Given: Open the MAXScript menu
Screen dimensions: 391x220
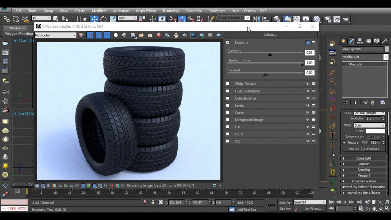Looking at the screenshot, I should pyautogui.click(x=216, y=11).
